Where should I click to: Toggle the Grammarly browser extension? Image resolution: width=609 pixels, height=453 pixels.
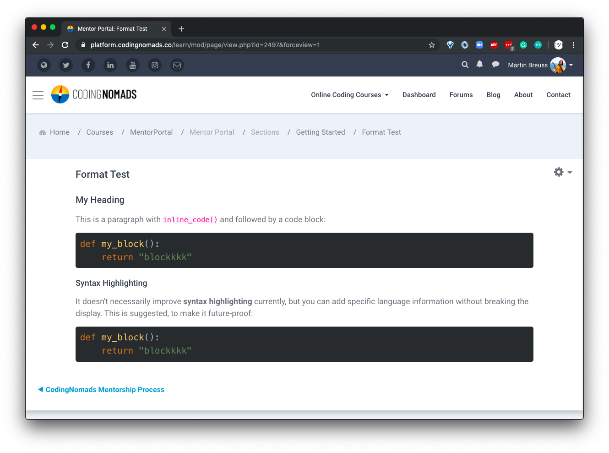pos(523,45)
